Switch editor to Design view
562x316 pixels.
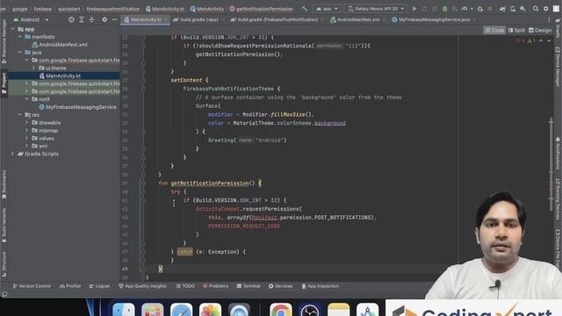(540, 31)
